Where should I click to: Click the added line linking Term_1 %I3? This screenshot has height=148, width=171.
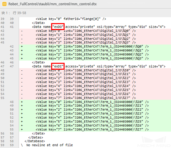[x=92, y=114]
